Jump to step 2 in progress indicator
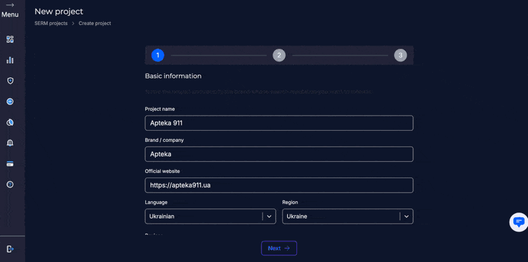Viewport: 528px width, 262px height. click(x=279, y=55)
